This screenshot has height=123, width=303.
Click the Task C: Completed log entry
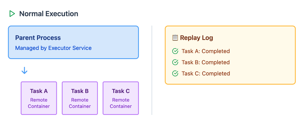pyautogui.click(x=206, y=73)
